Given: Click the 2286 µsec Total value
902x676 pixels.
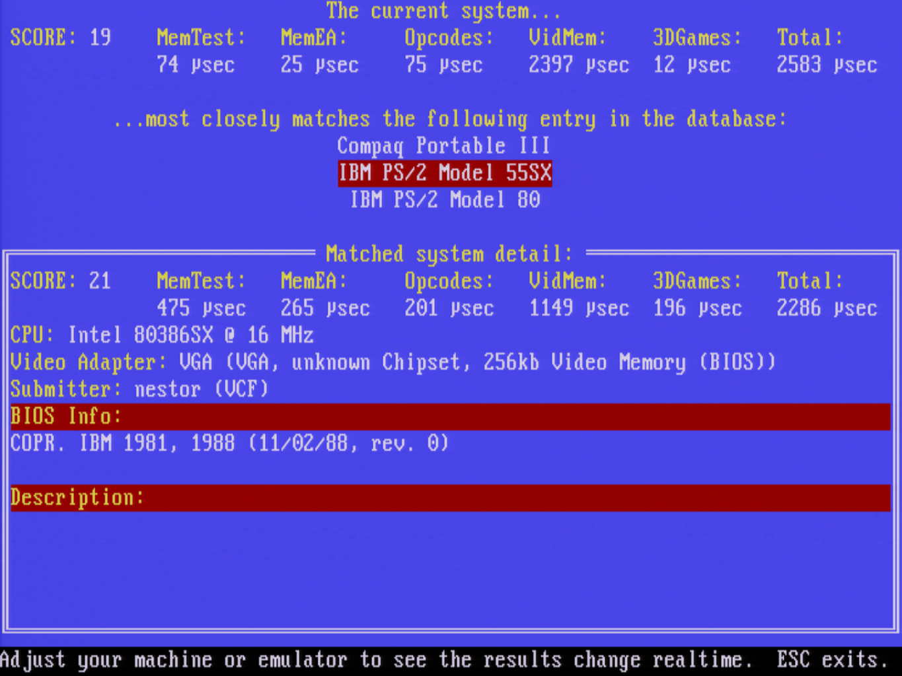Looking at the screenshot, I should pyautogui.click(x=827, y=308).
